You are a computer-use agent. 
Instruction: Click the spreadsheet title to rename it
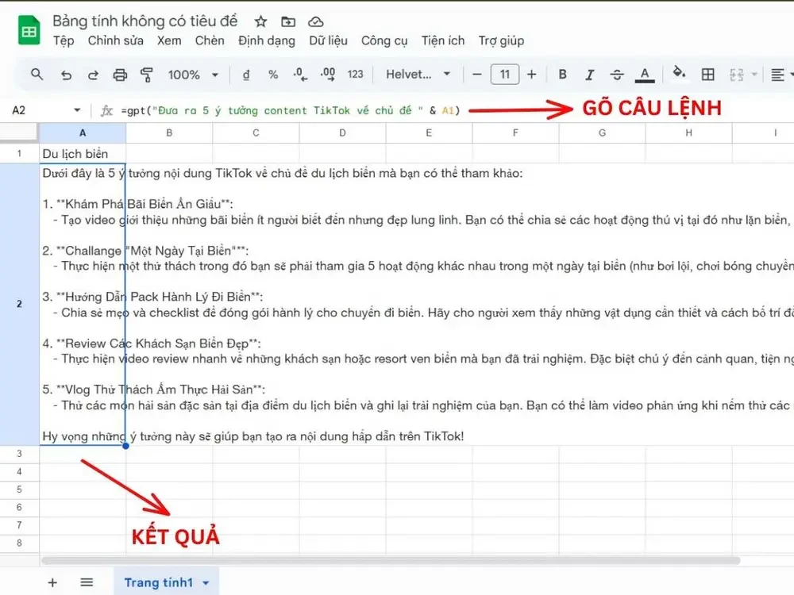pyautogui.click(x=145, y=21)
